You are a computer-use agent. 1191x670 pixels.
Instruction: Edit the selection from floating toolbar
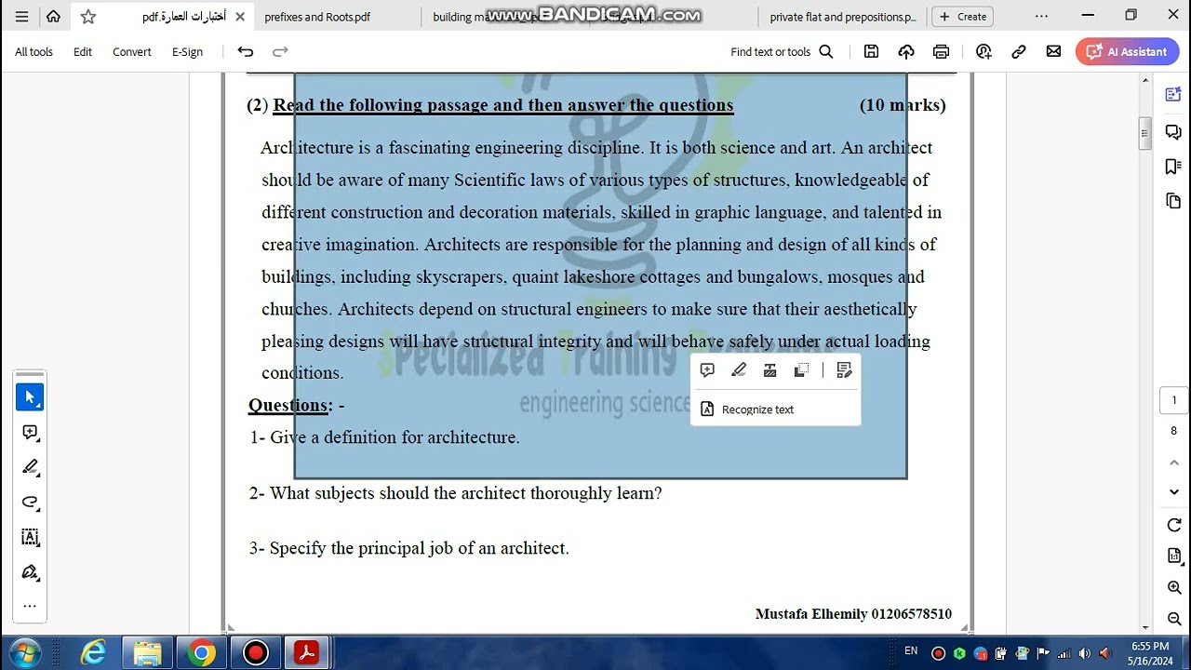844,370
